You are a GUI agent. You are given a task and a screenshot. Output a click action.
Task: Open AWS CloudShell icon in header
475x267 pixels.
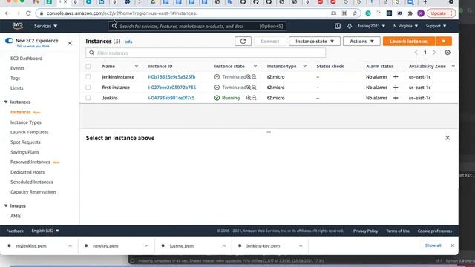click(338, 27)
